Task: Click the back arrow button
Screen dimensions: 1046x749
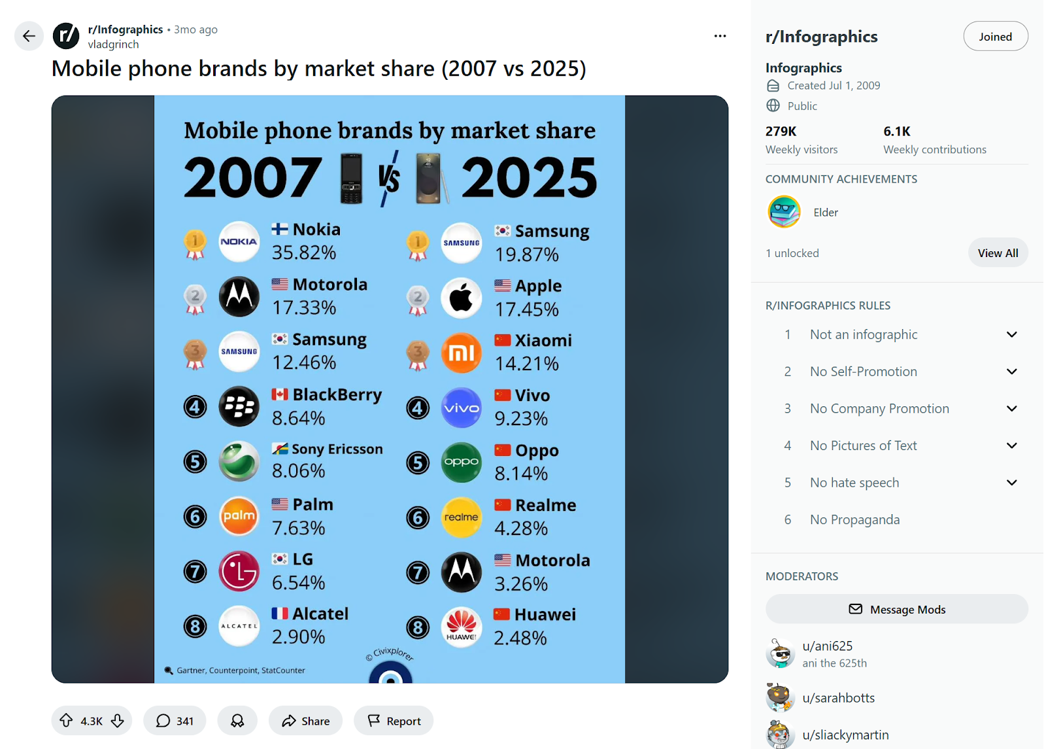Action: tap(29, 36)
